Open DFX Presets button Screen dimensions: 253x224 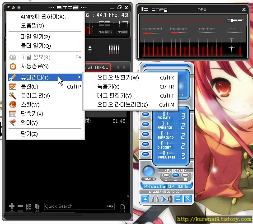tap(154, 186)
